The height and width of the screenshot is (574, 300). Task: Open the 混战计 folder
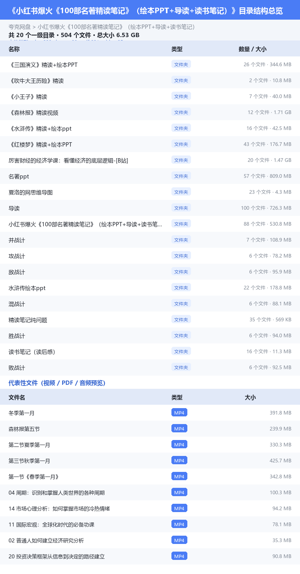17,304
